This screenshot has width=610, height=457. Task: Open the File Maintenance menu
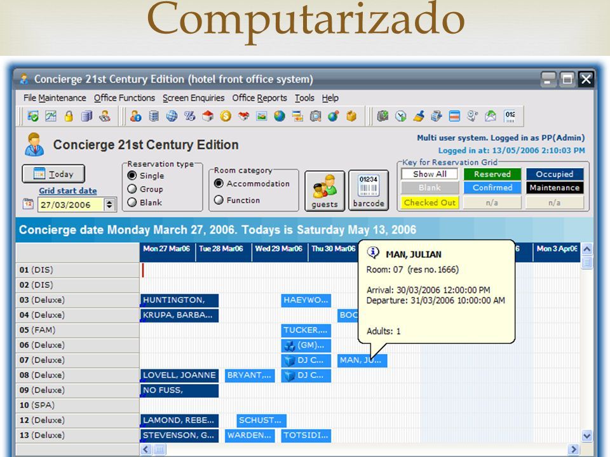click(x=55, y=98)
